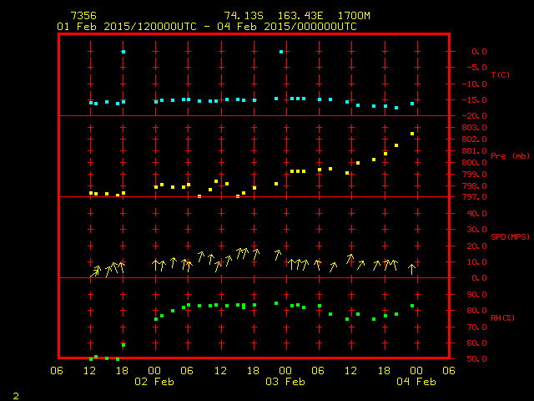Click the station ID 7356 label
534x401 pixels.
pos(83,16)
